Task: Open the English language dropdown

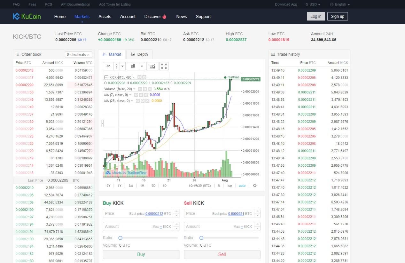Action: pos(340,4)
